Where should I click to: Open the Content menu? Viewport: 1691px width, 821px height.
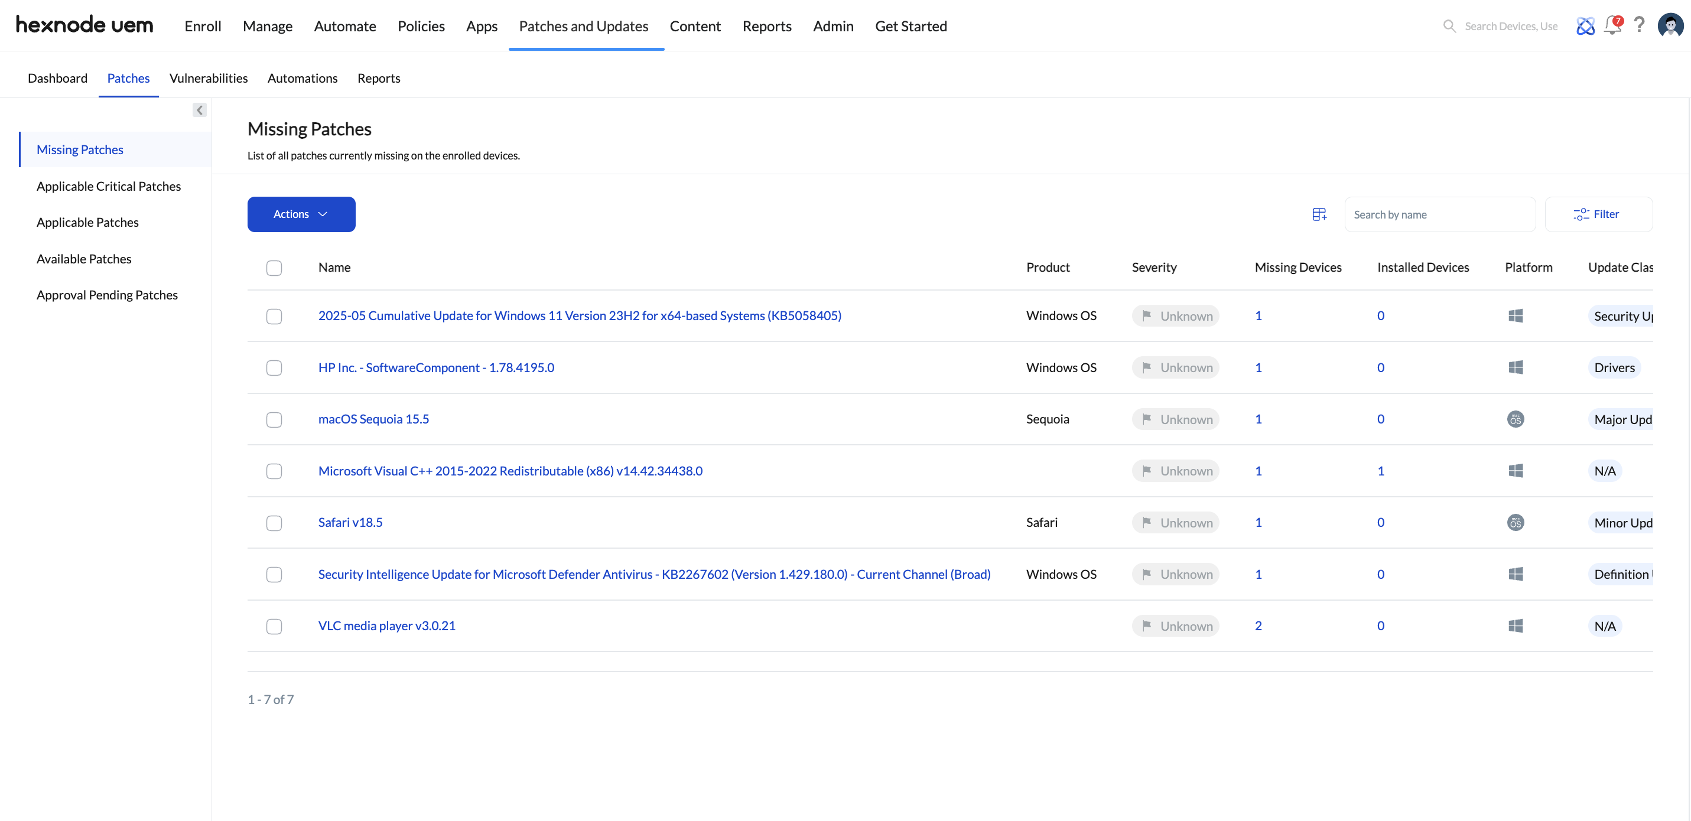pyautogui.click(x=694, y=25)
